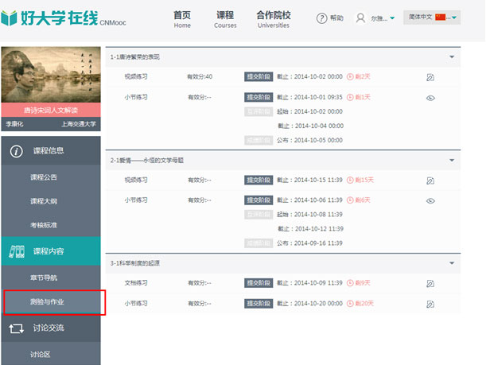Toggle the eye icon for 1-1 小节练习
486x365 pixels.
click(x=430, y=98)
